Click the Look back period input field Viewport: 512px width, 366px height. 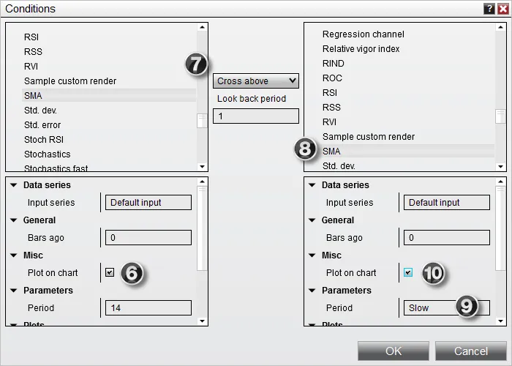point(256,116)
